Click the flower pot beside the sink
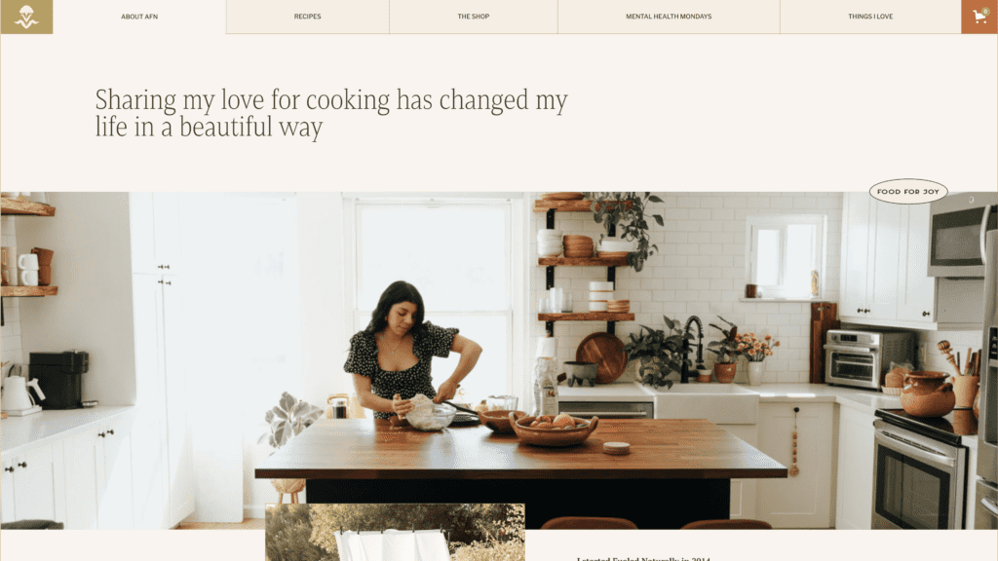998x561 pixels. tap(725, 370)
